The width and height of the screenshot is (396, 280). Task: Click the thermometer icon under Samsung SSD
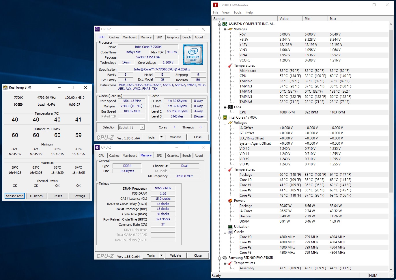click(x=230, y=263)
